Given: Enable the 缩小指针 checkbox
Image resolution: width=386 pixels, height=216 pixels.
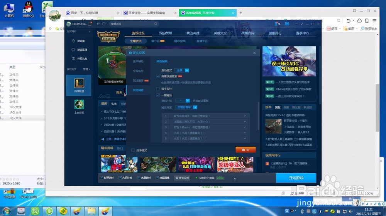Looking at the screenshot, I should pyautogui.click(x=158, y=89).
